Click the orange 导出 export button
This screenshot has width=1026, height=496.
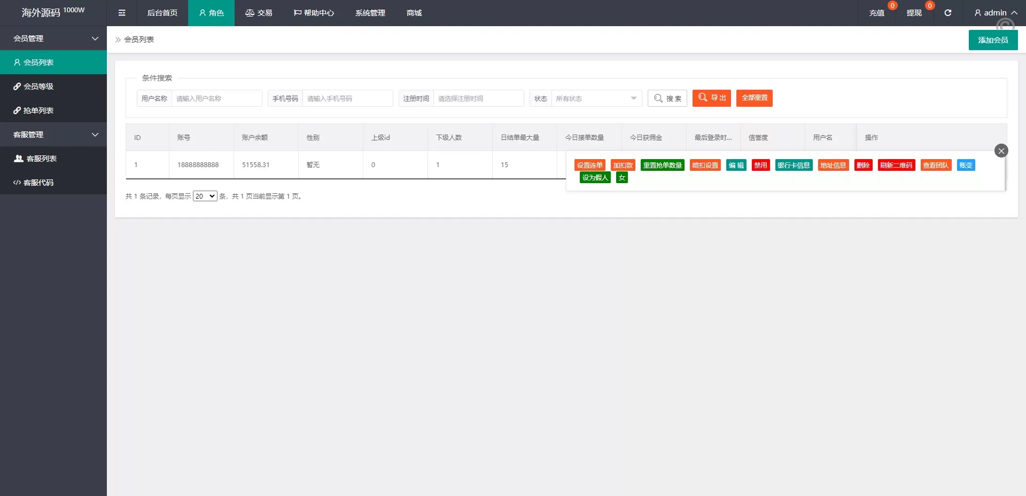pos(711,98)
